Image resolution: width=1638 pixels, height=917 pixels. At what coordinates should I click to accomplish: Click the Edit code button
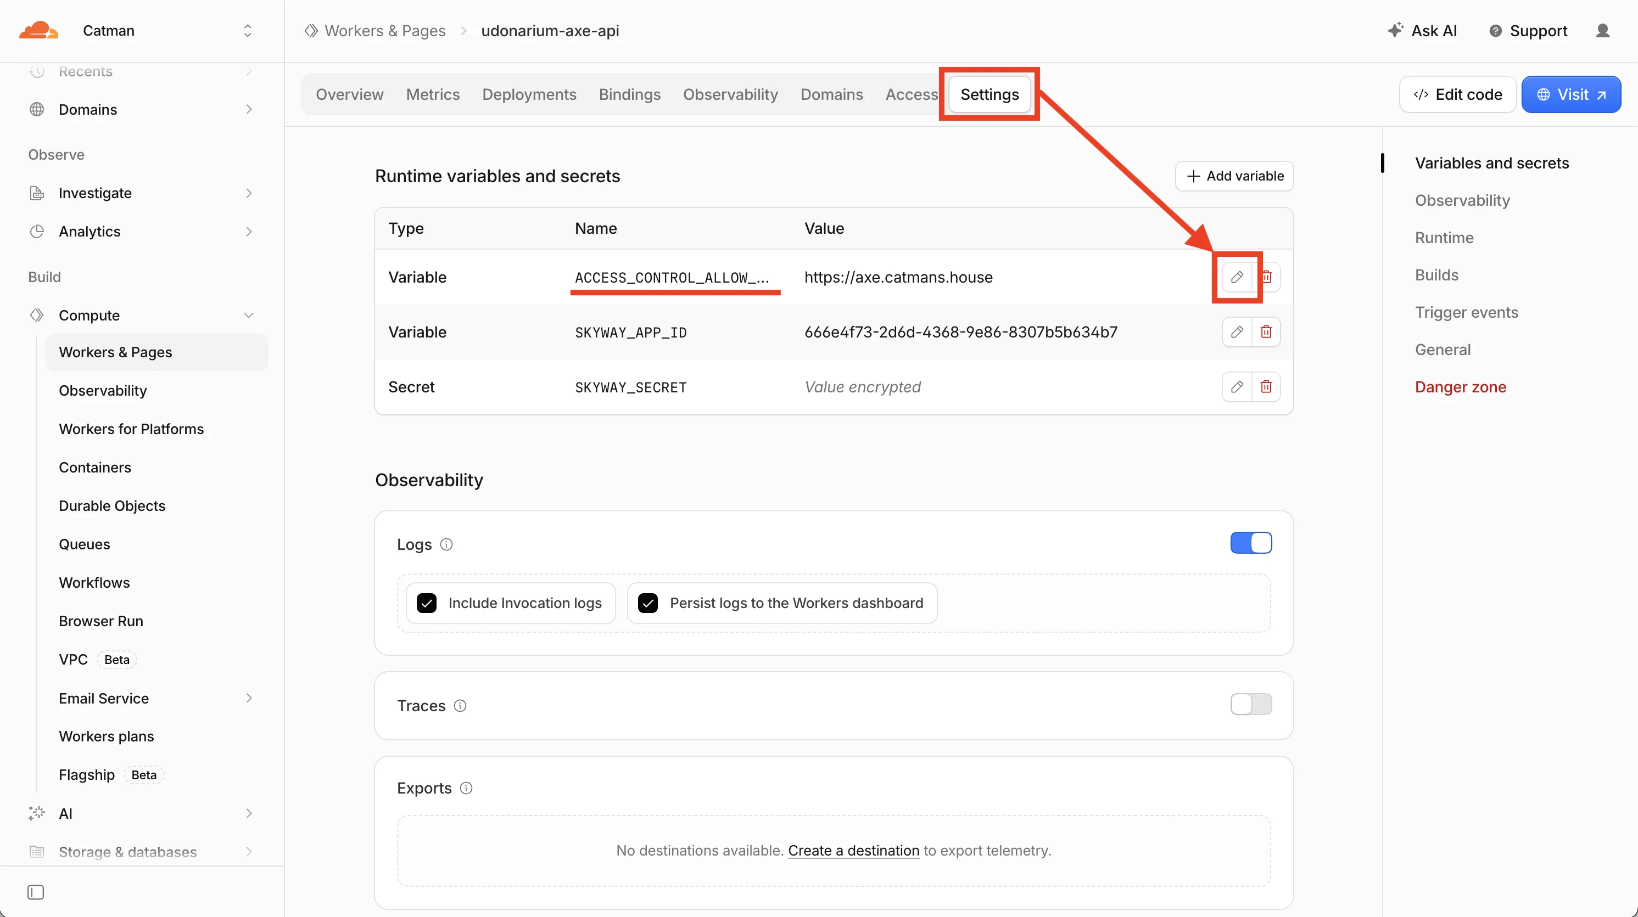pos(1457,95)
